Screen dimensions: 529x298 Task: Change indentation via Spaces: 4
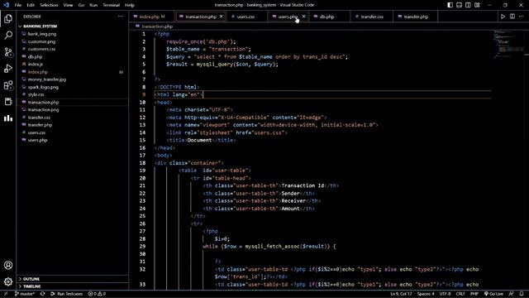[x=426, y=294]
